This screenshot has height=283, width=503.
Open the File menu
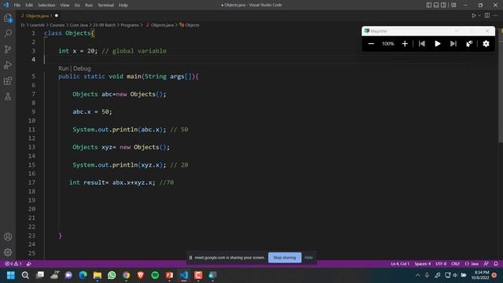click(x=17, y=6)
